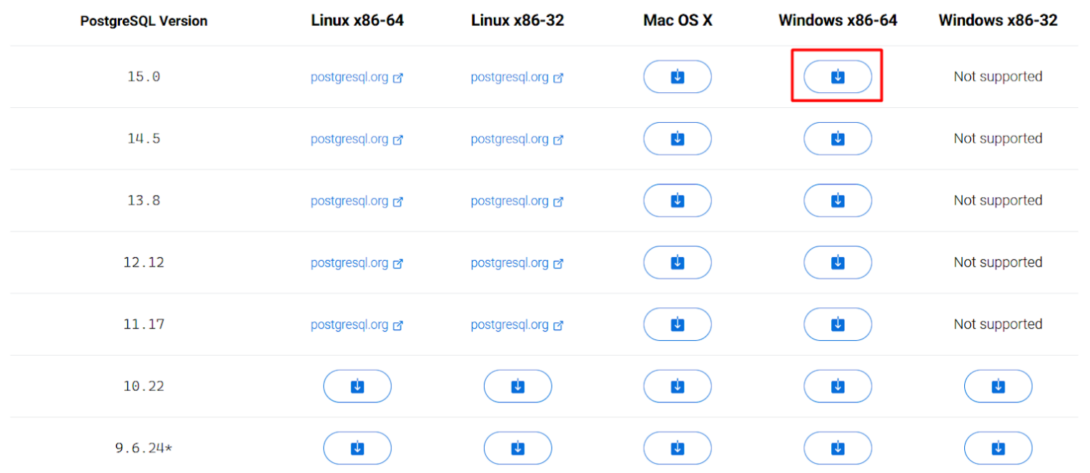Download PostgreSQL 9.6.24 for Linux x86-32
Screen dimensions: 1090x473
517,448
